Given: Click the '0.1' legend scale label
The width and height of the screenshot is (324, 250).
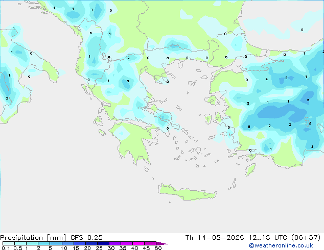Looking at the screenshot, I should pos(6,248).
